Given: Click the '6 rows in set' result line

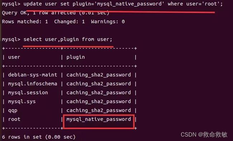Looking at the screenshot, I should pos(39,137).
